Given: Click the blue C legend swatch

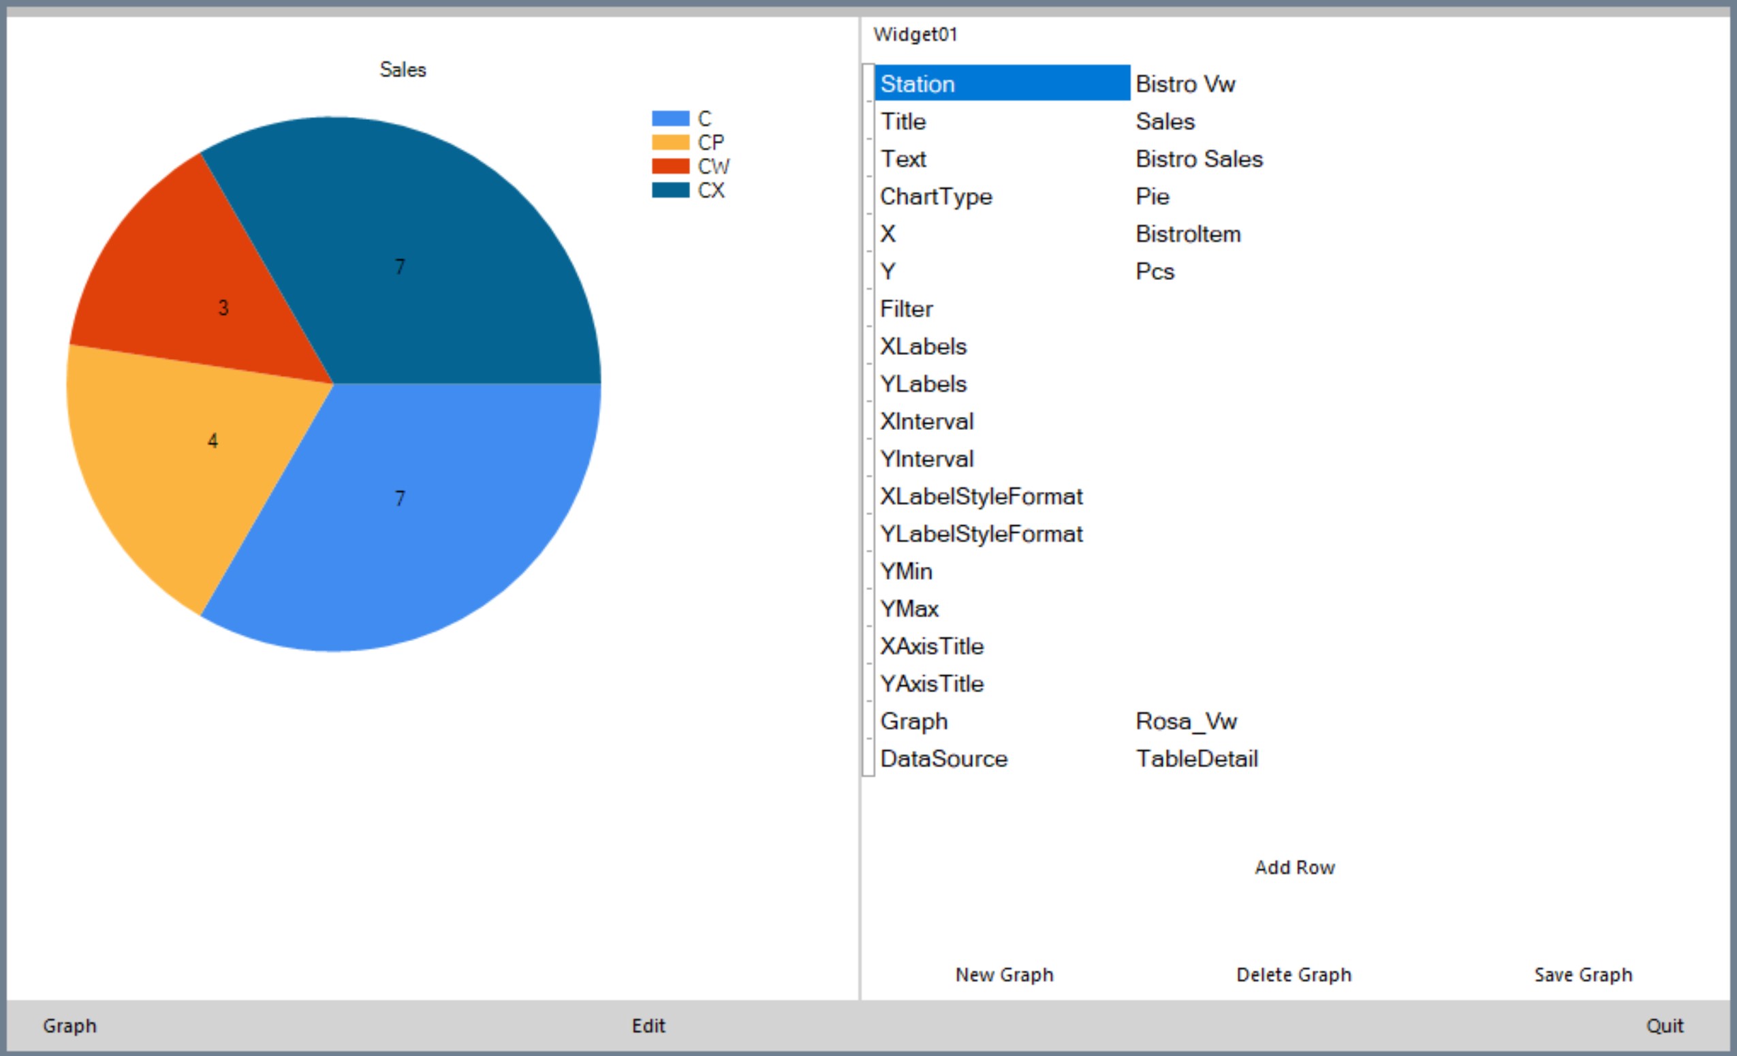Looking at the screenshot, I should click(x=670, y=119).
